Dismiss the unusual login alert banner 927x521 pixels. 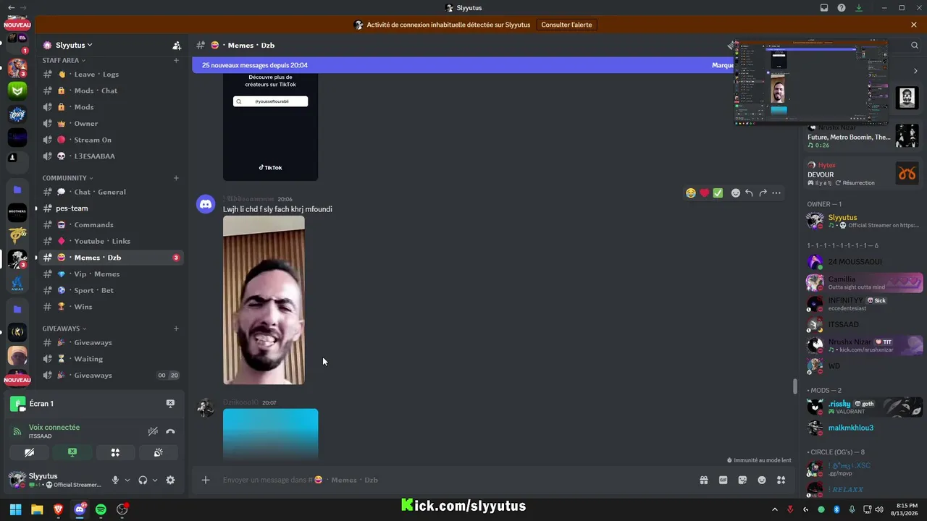(x=914, y=25)
